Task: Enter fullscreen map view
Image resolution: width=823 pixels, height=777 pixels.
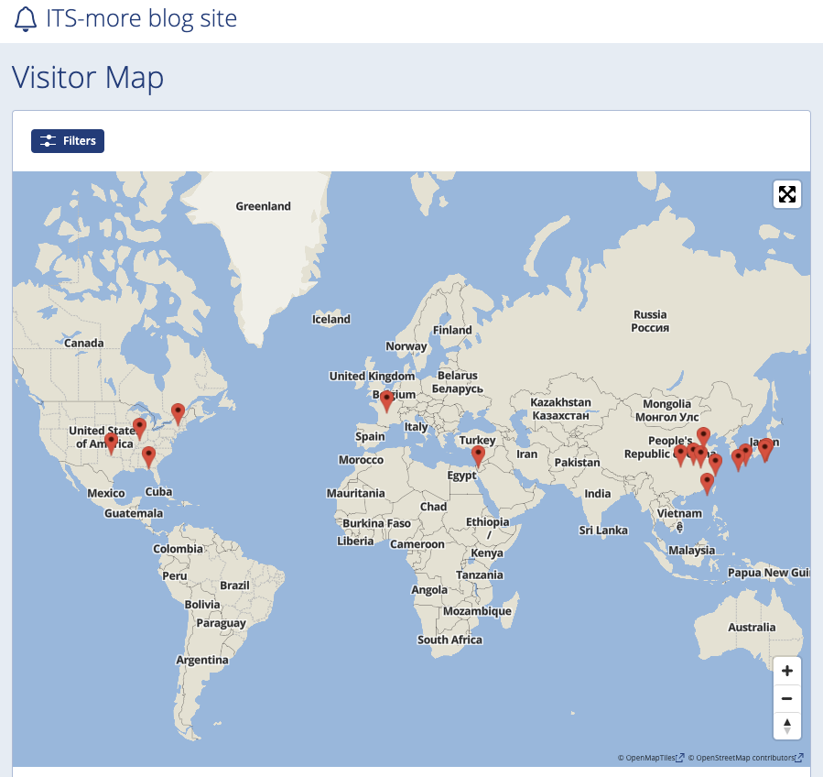Action: click(x=786, y=194)
